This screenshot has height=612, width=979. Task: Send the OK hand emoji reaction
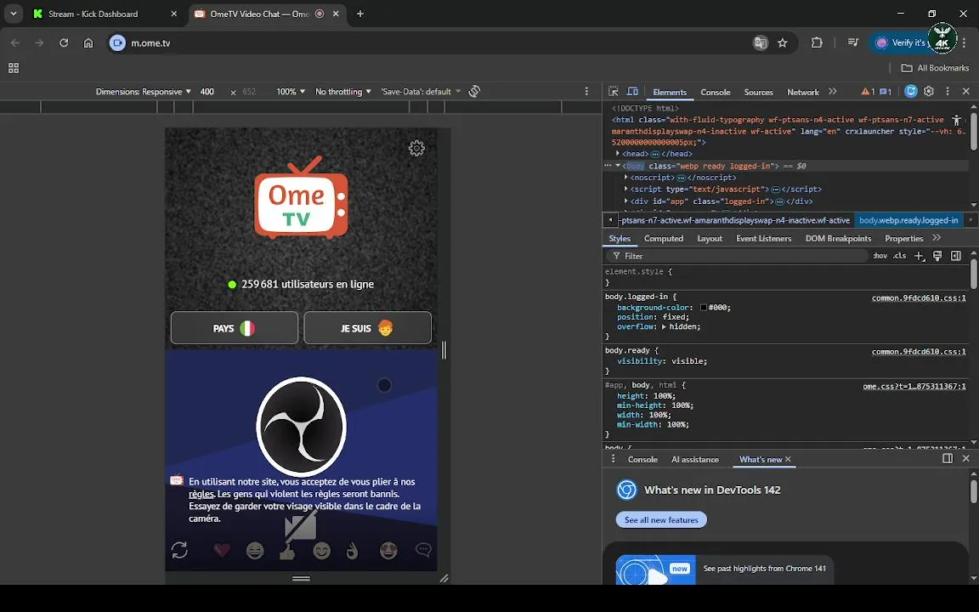353,550
